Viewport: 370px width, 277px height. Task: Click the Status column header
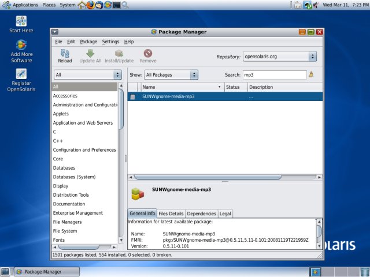click(x=236, y=87)
